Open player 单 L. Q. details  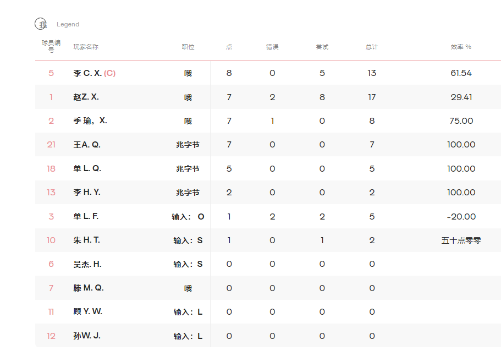(87, 168)
